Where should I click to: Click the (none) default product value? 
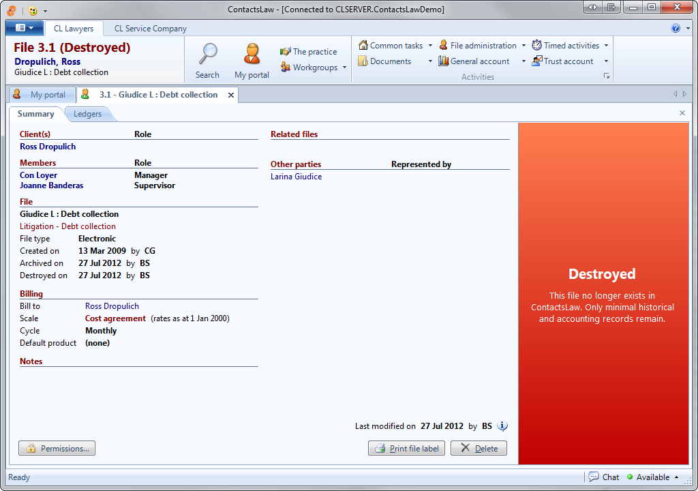[x=97, y=343]
